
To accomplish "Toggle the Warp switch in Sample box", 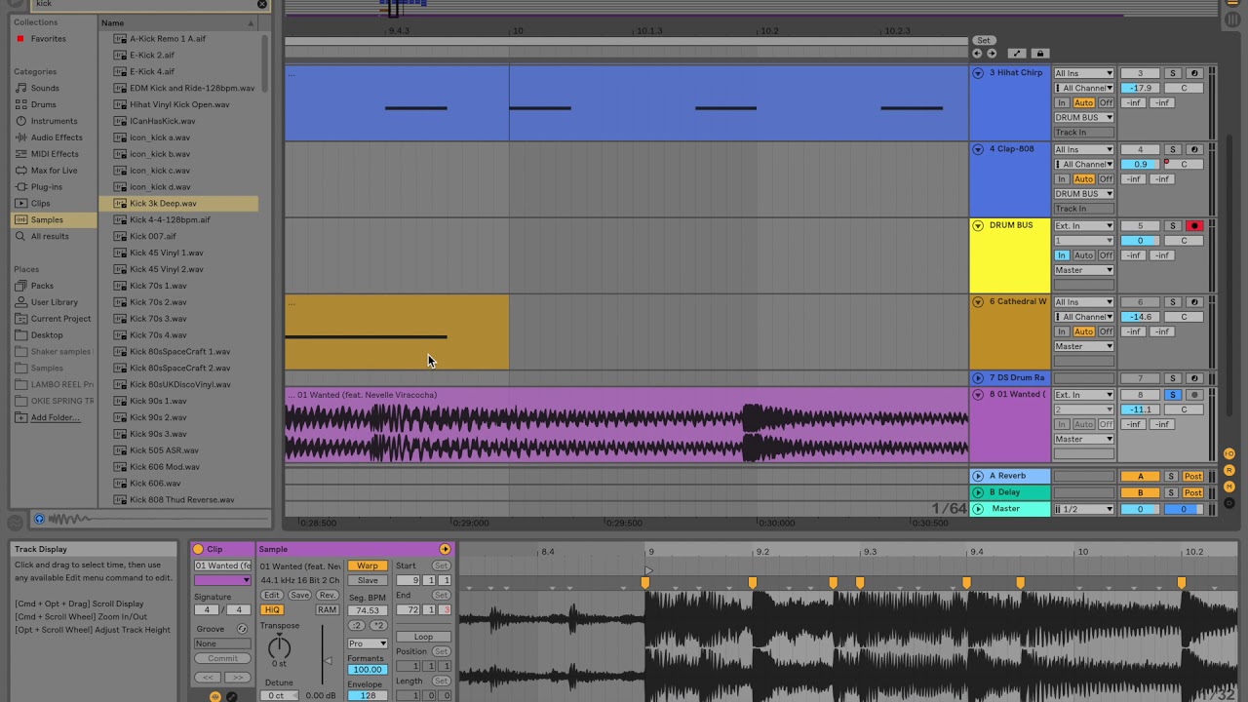I will pyautogui.click(x=368, y=565).
